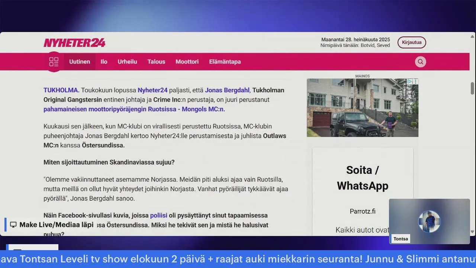Click the house and jeep ad image
This screenshot has width=476, height=268.
363,108
